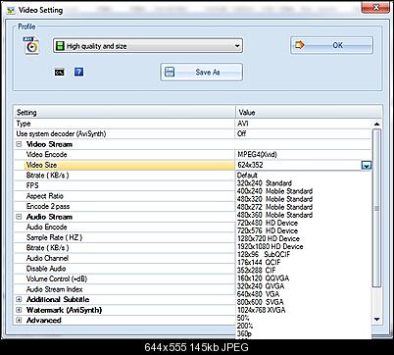
Task: Click the Value column header
Action: point(309,113)
